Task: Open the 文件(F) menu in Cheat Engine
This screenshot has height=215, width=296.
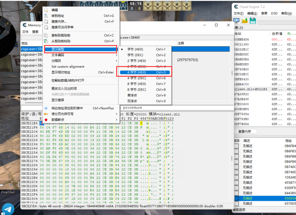Action: (x=239, y=13)
